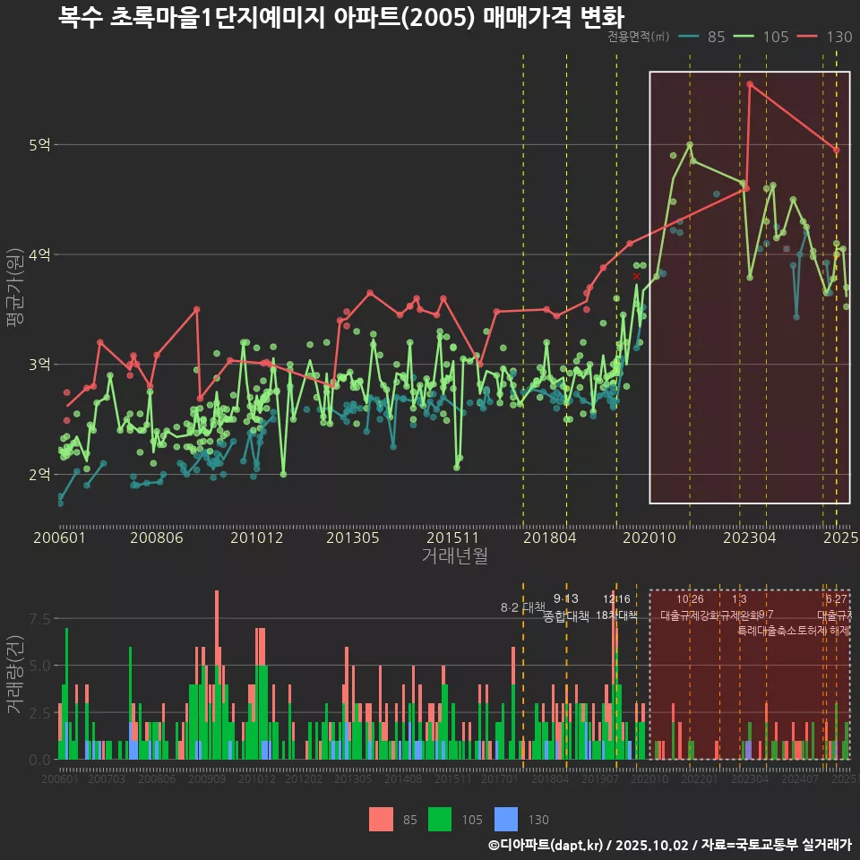Click the 9·13 종합대책 annotation label

pyautogui.click(x=566, y=606)
